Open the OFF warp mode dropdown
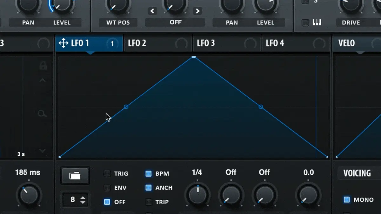Image resolution: width=381 pixels, height=214 pixels. pyautogui.click(x=175, y=23)
